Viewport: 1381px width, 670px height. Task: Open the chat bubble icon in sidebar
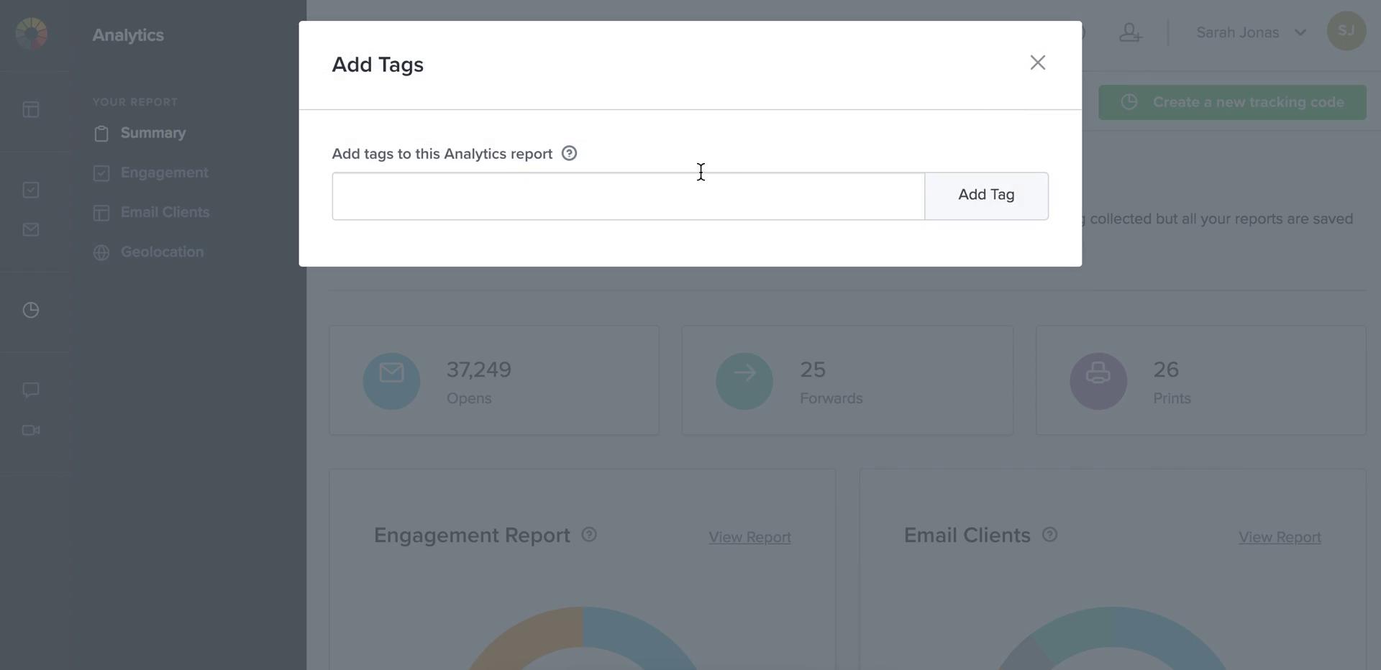(30, 390)
